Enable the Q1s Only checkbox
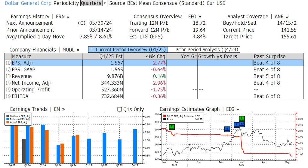Viewport: 308px width, 168px height. tap(119, 109)
